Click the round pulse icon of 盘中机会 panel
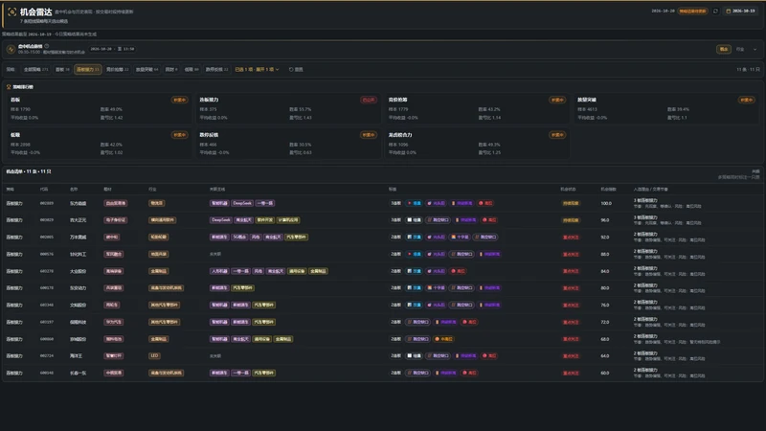This screenshot has width=766, height=431. point(11,49)
